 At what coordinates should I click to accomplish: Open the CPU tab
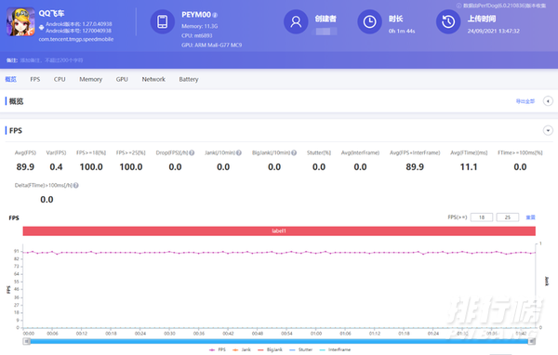click(60, 79)
